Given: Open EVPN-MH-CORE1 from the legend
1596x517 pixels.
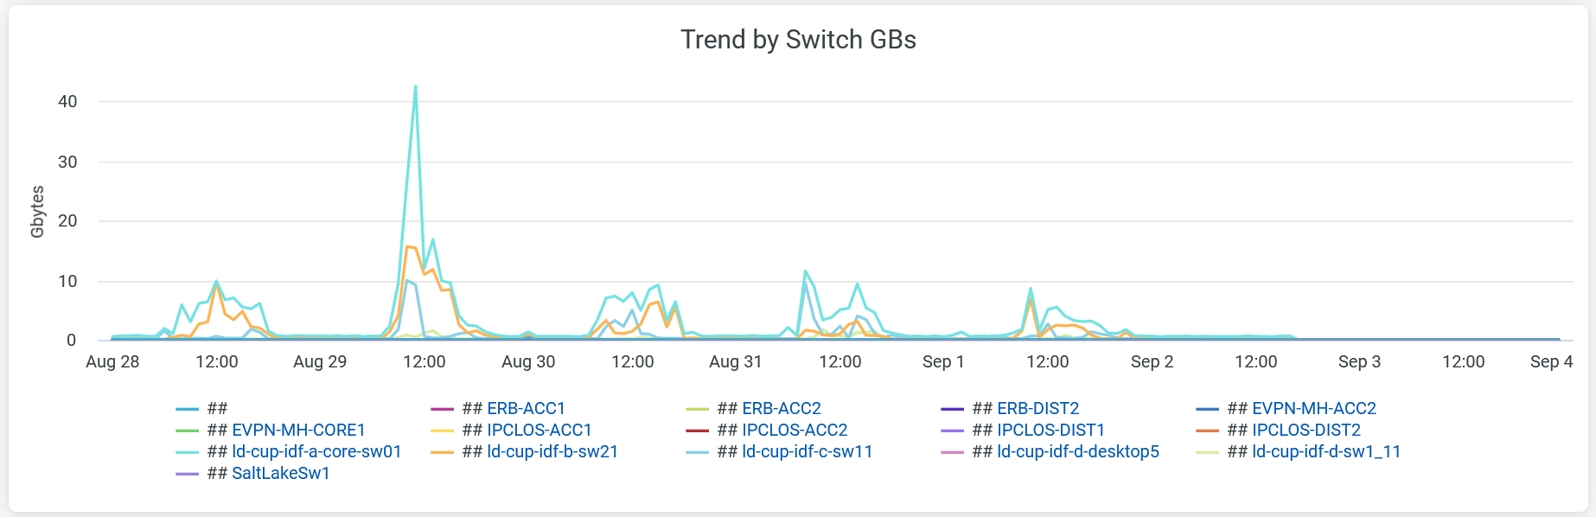Looking at the screenshot, I should pos(298,430).
